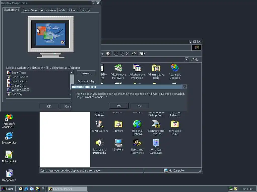
Task: Switch to Effects tab
Action: [x=73, y=10]
